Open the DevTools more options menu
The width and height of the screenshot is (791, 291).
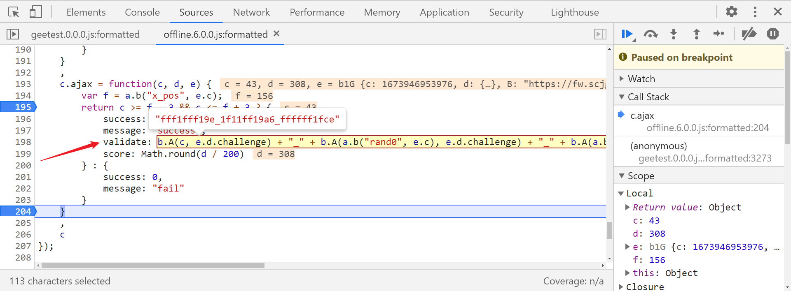[x=755, y=12]
